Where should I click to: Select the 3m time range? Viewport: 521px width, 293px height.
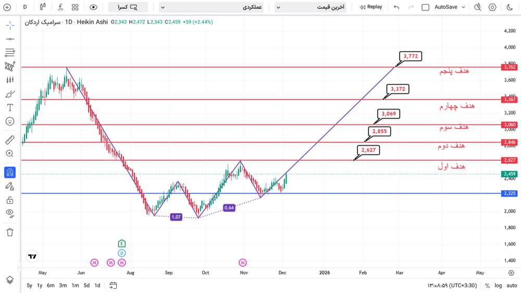[x=63, y=285]
